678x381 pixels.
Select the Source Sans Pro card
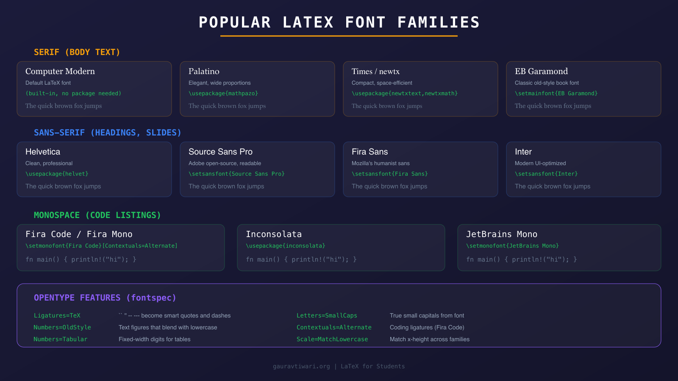(257, 169)
